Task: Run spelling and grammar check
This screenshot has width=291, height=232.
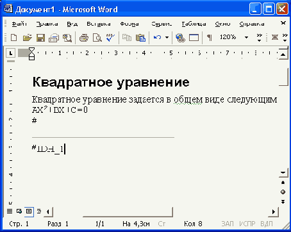Action: 110,38
